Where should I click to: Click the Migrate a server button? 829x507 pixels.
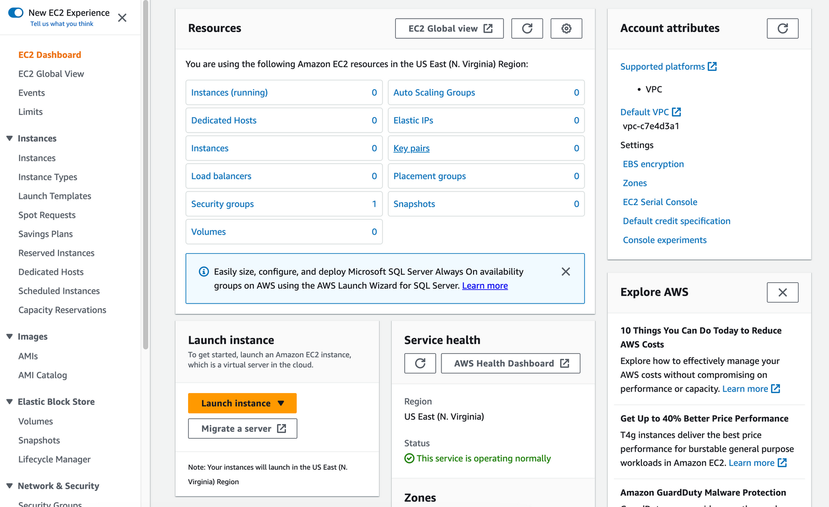[242, 429]
